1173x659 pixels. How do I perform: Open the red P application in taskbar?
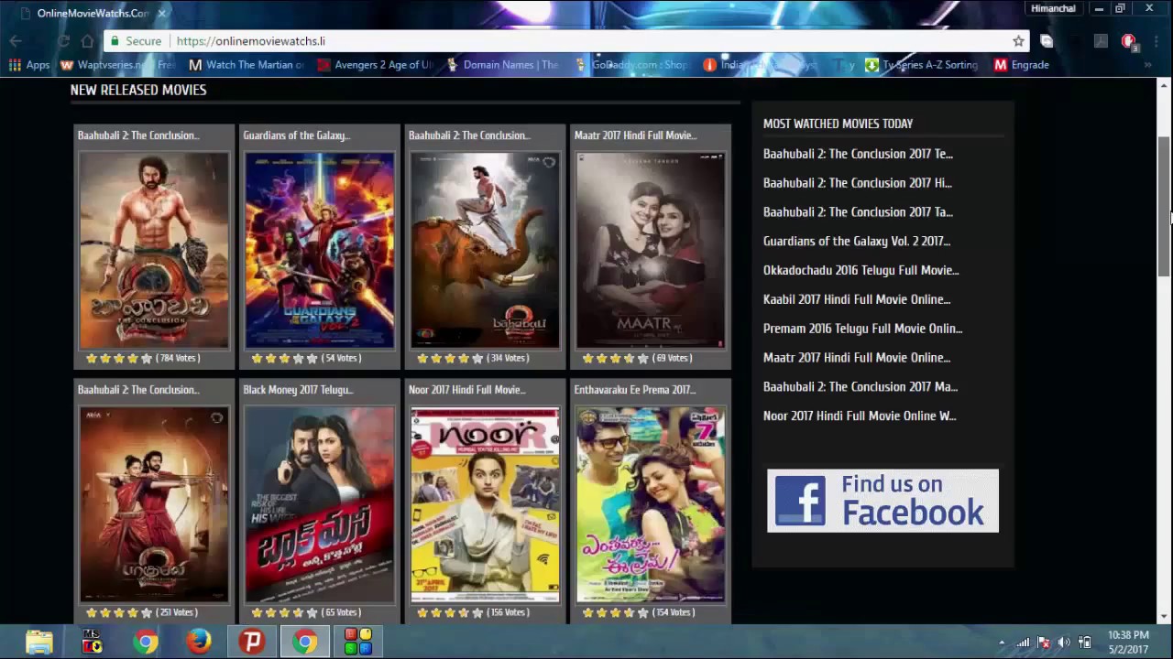pos(252,642)
